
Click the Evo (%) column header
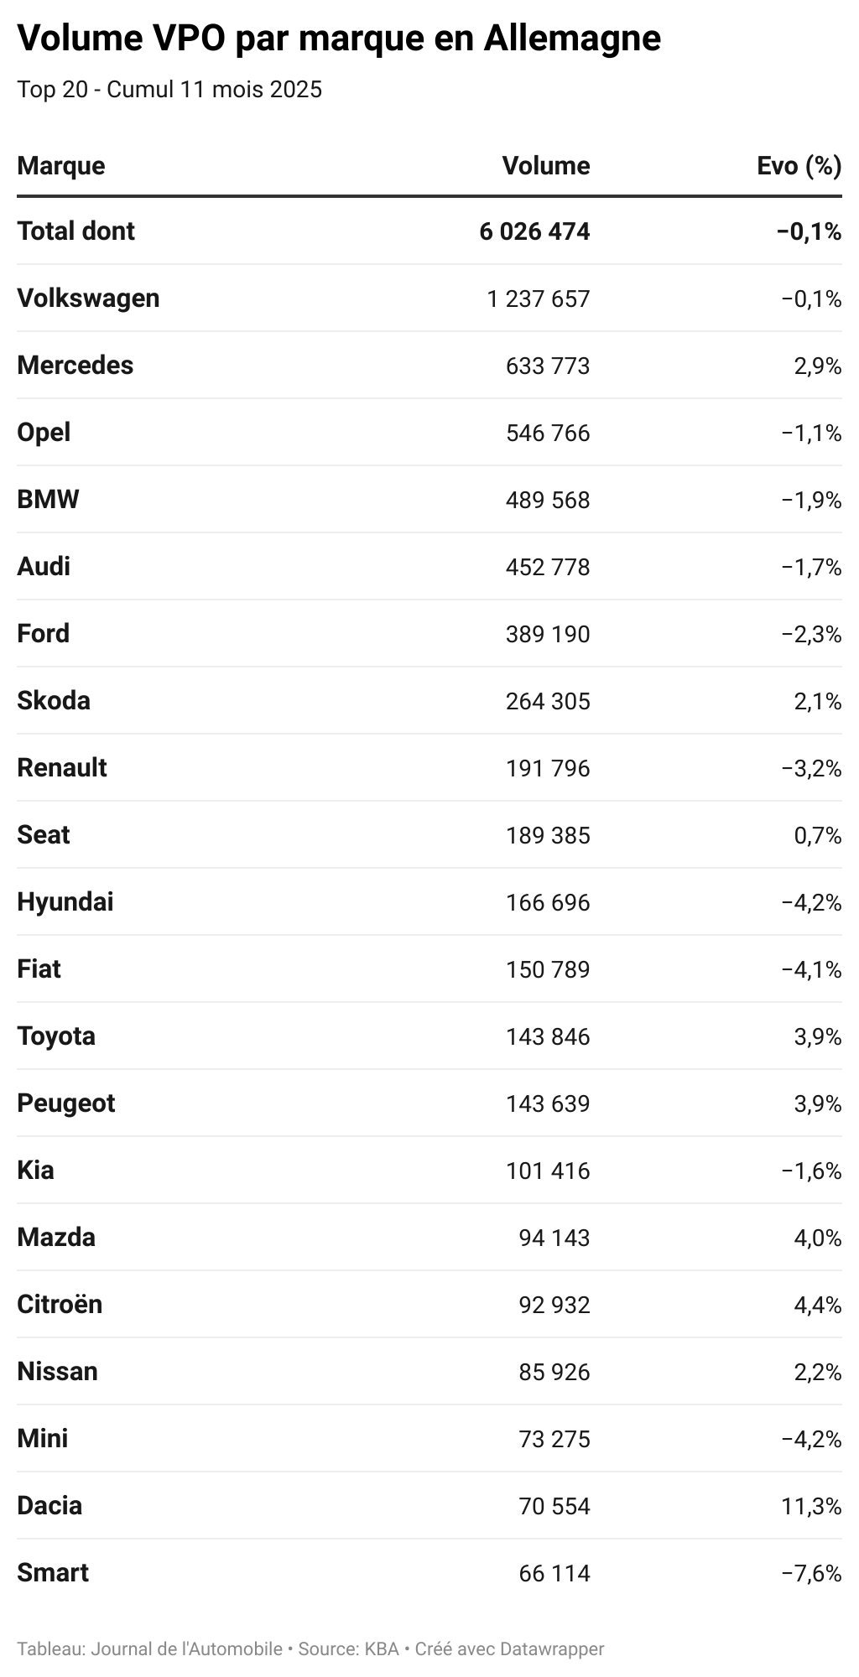click(799, 165)
